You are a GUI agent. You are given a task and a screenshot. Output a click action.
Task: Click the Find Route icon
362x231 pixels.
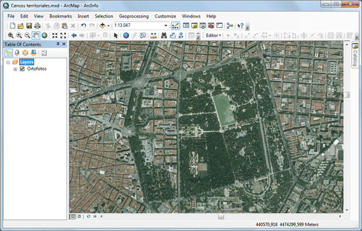(x=172, y=36)
